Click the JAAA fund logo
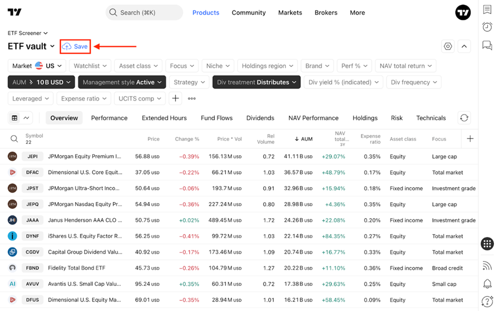 pyautogui.click(x=12, y=220)
